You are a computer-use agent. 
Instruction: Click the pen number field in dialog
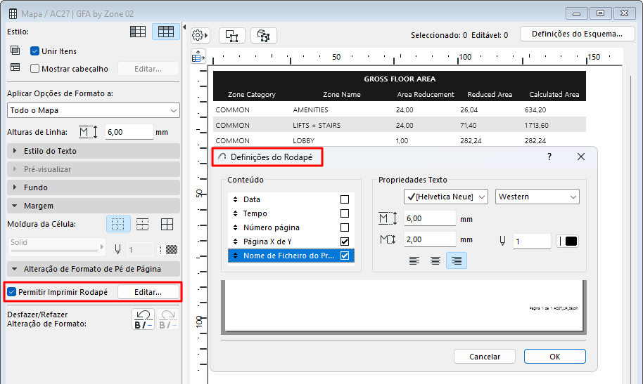[532, 241]
